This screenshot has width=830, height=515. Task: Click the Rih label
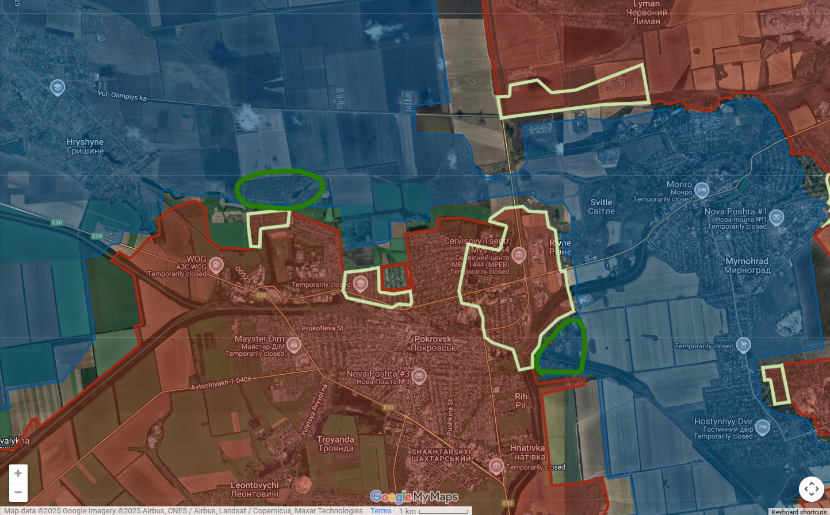point(521,401)
